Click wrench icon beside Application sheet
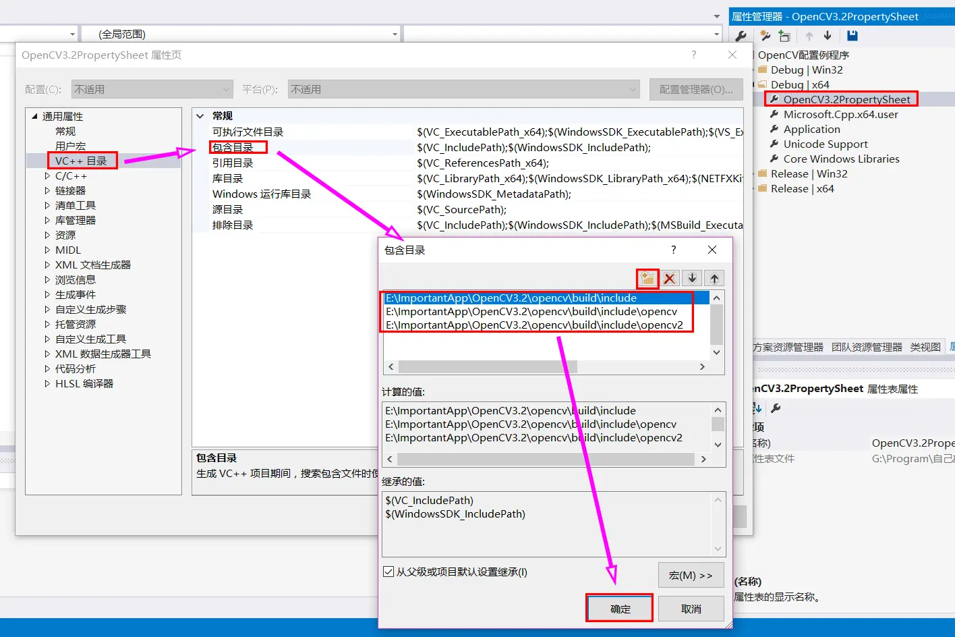955x637 pixels. tap(775, 129)
